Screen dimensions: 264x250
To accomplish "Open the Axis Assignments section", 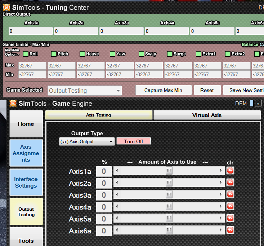I will [x=26, y=153].
